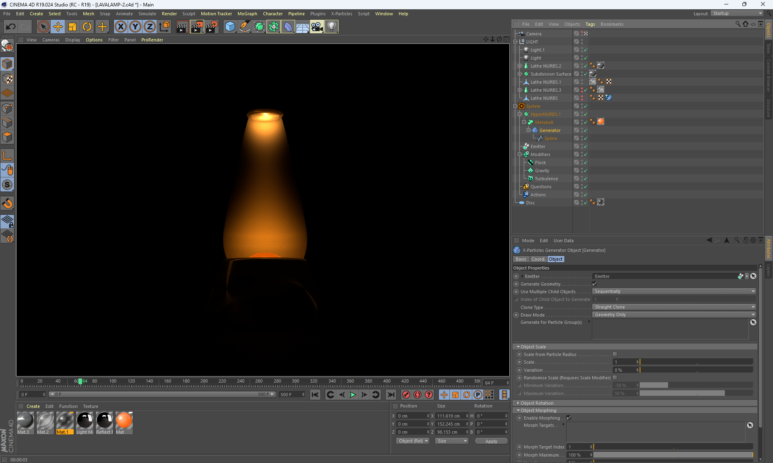
Task: Click the Undo arrow icon
Action: 11,27
